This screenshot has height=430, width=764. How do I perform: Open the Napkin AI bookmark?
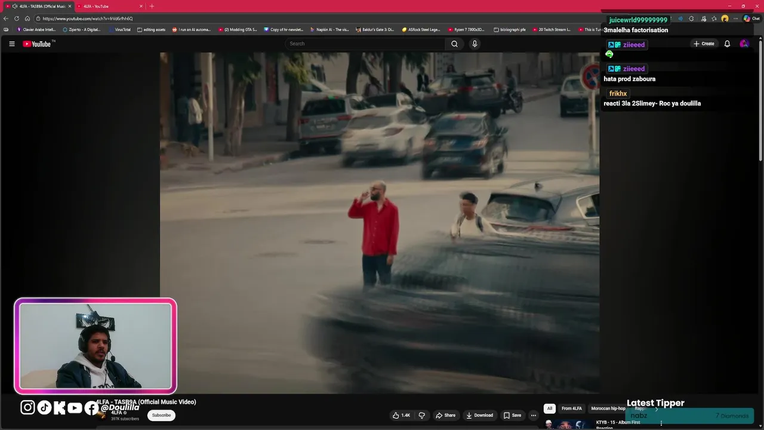[329, 29]
